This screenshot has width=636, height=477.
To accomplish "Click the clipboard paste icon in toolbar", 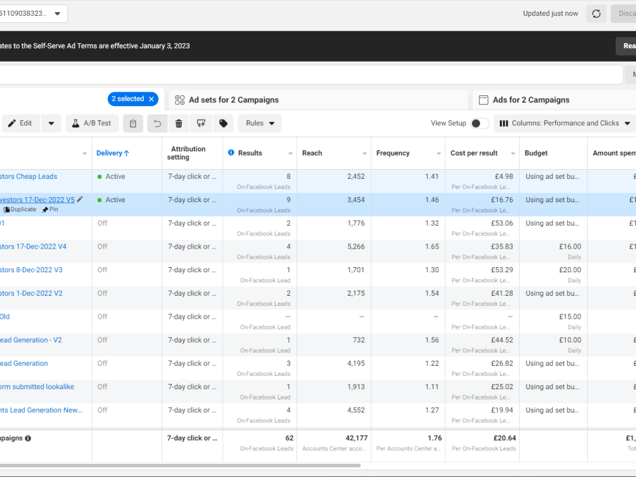I will pos(133,123).
